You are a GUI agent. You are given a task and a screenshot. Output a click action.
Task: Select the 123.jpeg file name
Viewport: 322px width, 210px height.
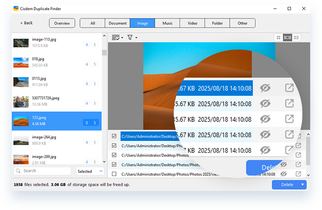coord(39,118)
